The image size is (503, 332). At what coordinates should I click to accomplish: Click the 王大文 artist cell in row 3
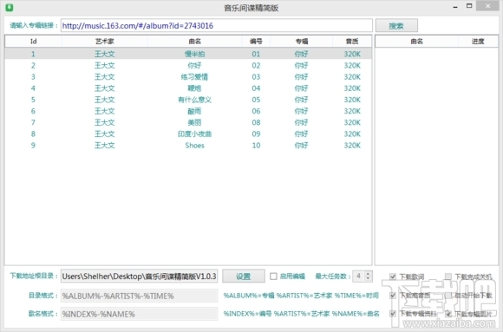[105, 77]
